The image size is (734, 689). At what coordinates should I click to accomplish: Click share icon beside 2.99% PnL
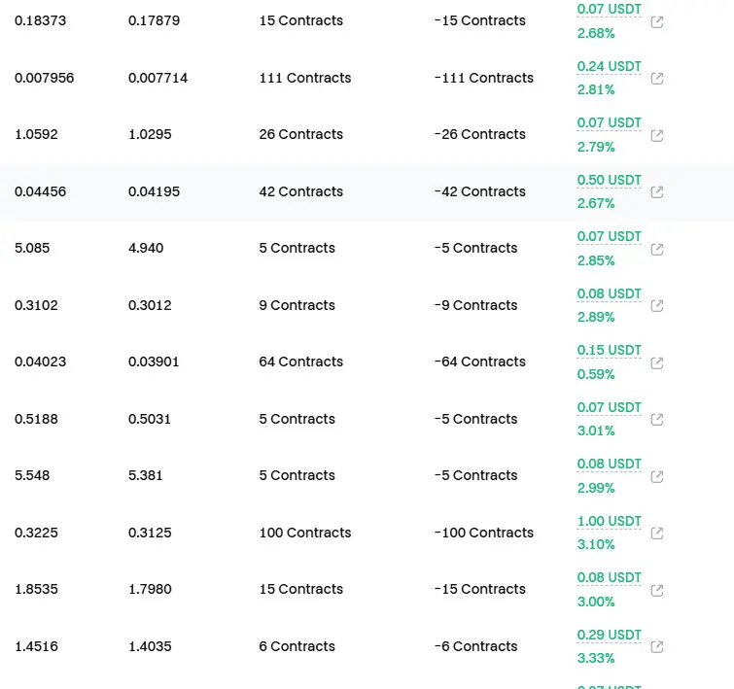click(657, 476)
